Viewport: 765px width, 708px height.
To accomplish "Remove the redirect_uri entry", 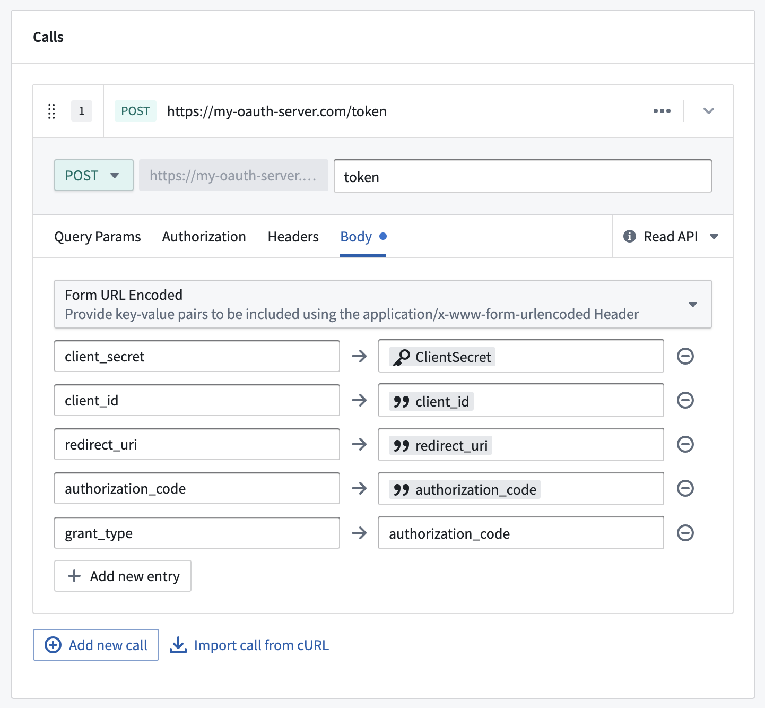I will tap(685, 444).
